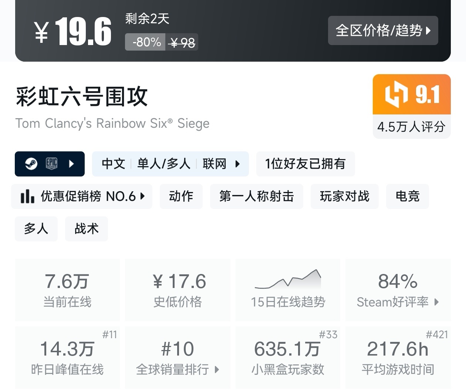Choose the 多人 tag
466x391 pixels.
click(x=36, y=229)
